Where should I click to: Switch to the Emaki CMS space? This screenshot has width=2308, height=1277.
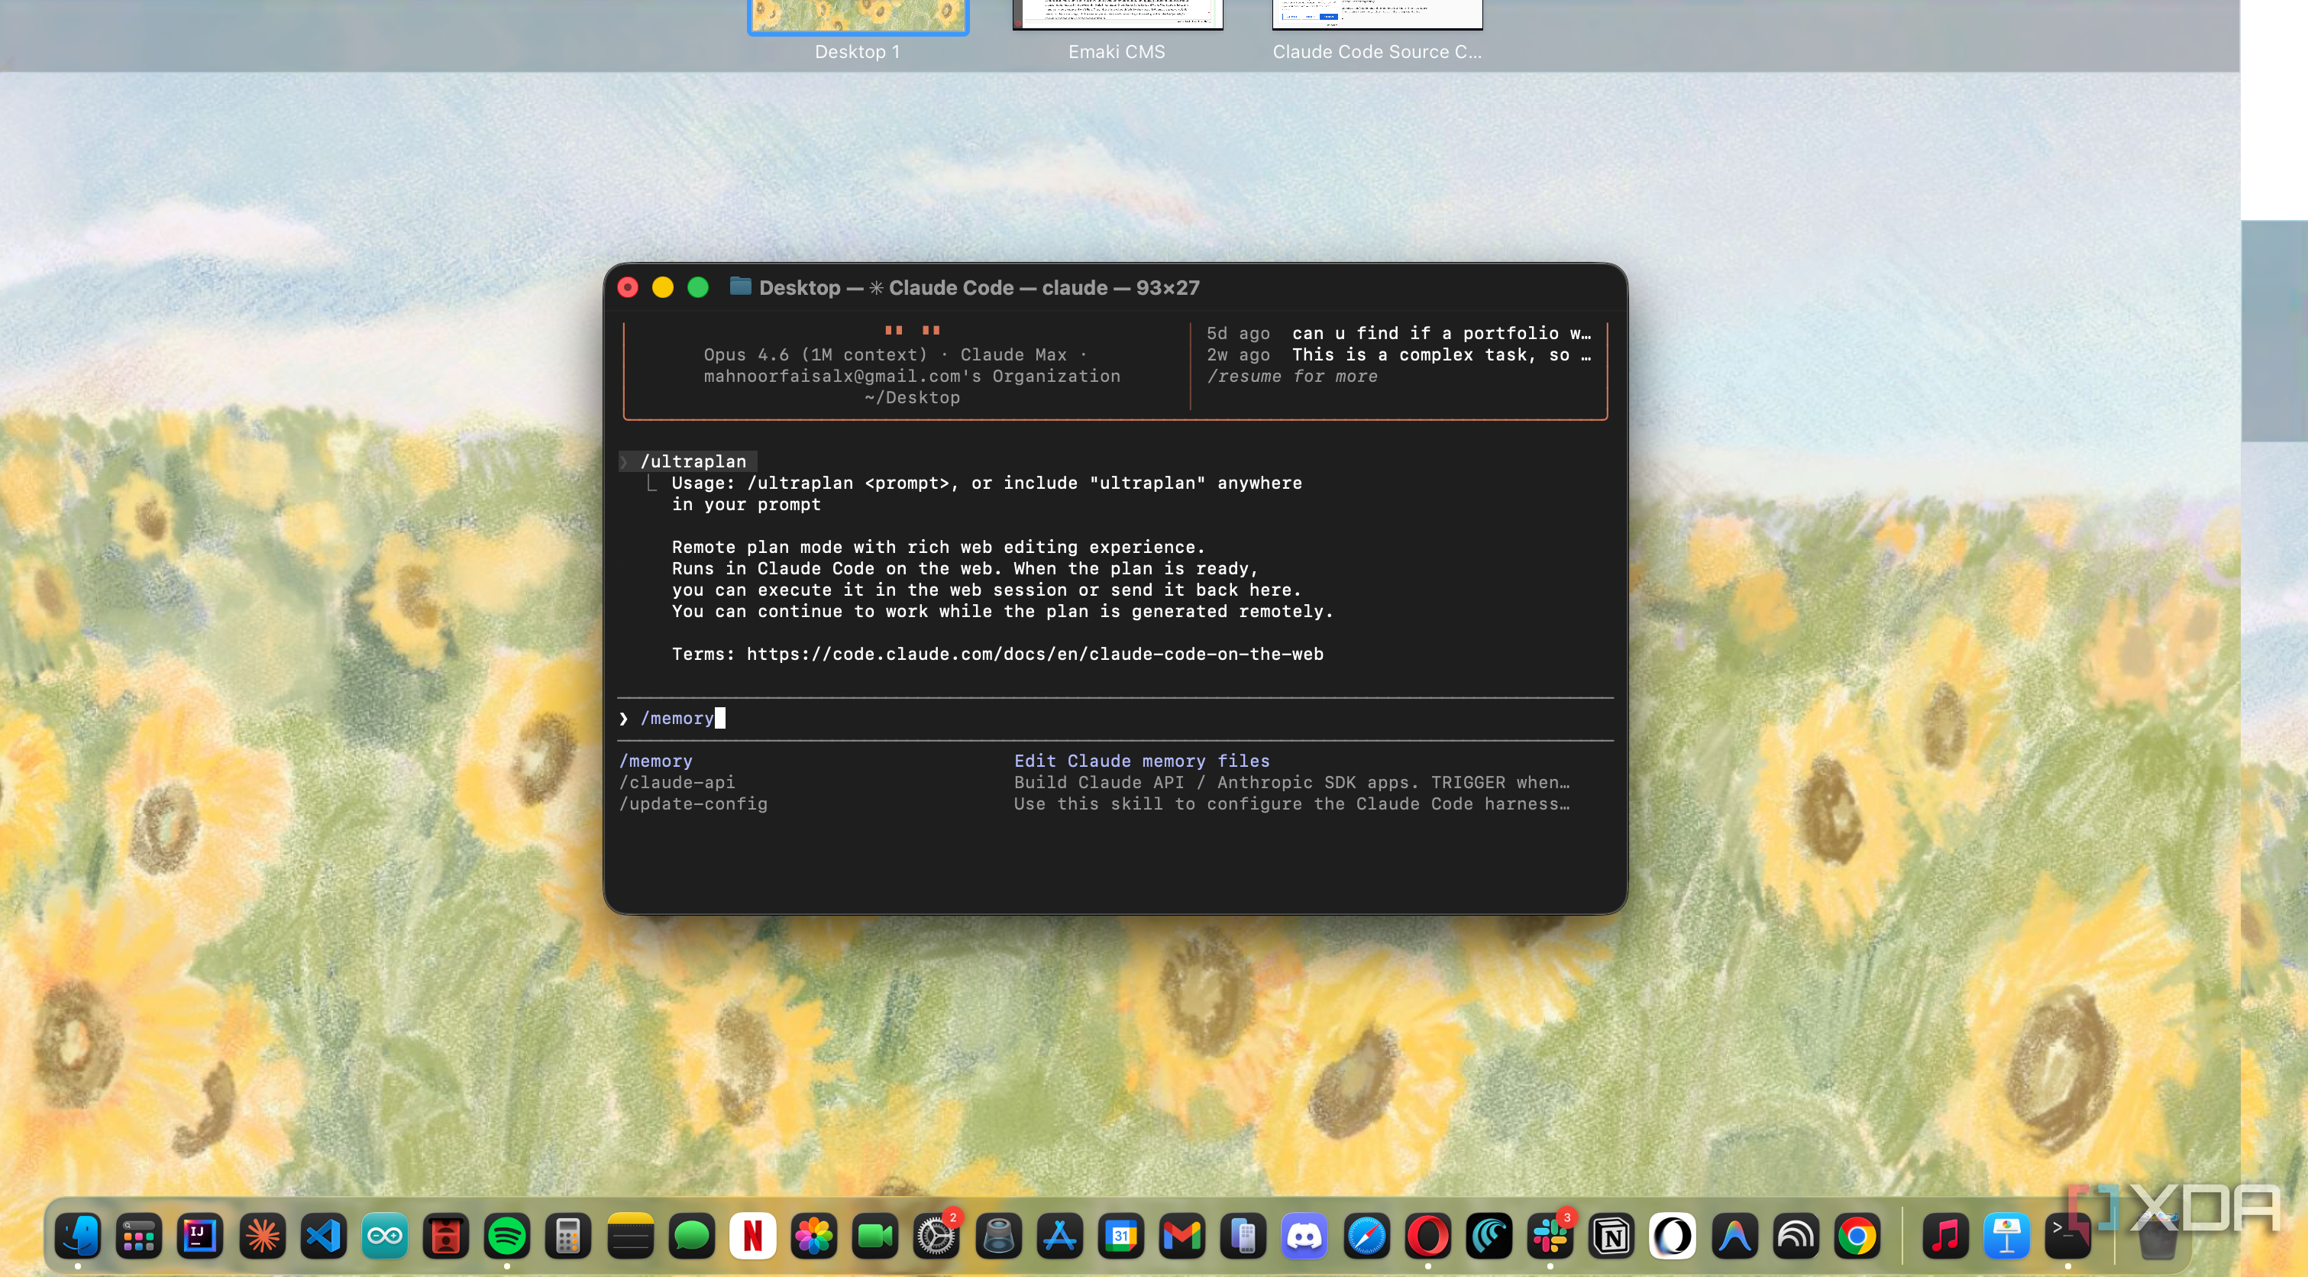coord(1117,15)
